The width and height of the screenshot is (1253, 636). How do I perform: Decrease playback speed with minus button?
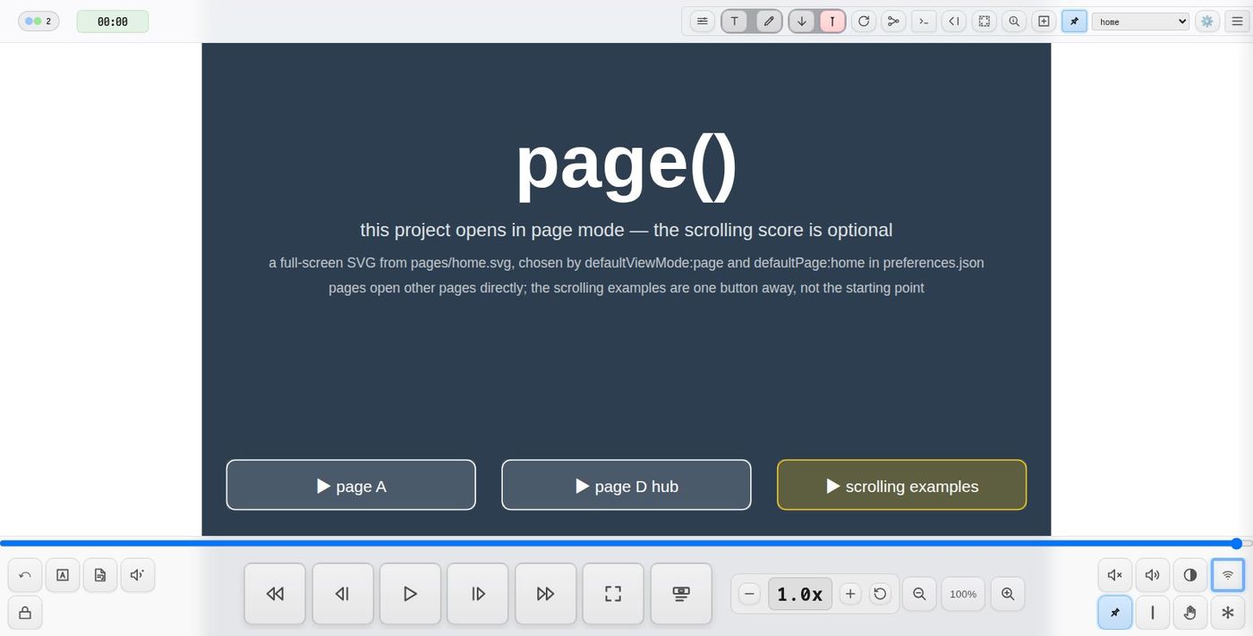750,594
